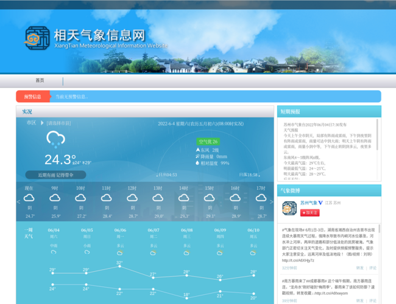
Task: Click the 06/06 cloudy forecast icon
Action: pos(120,252)
